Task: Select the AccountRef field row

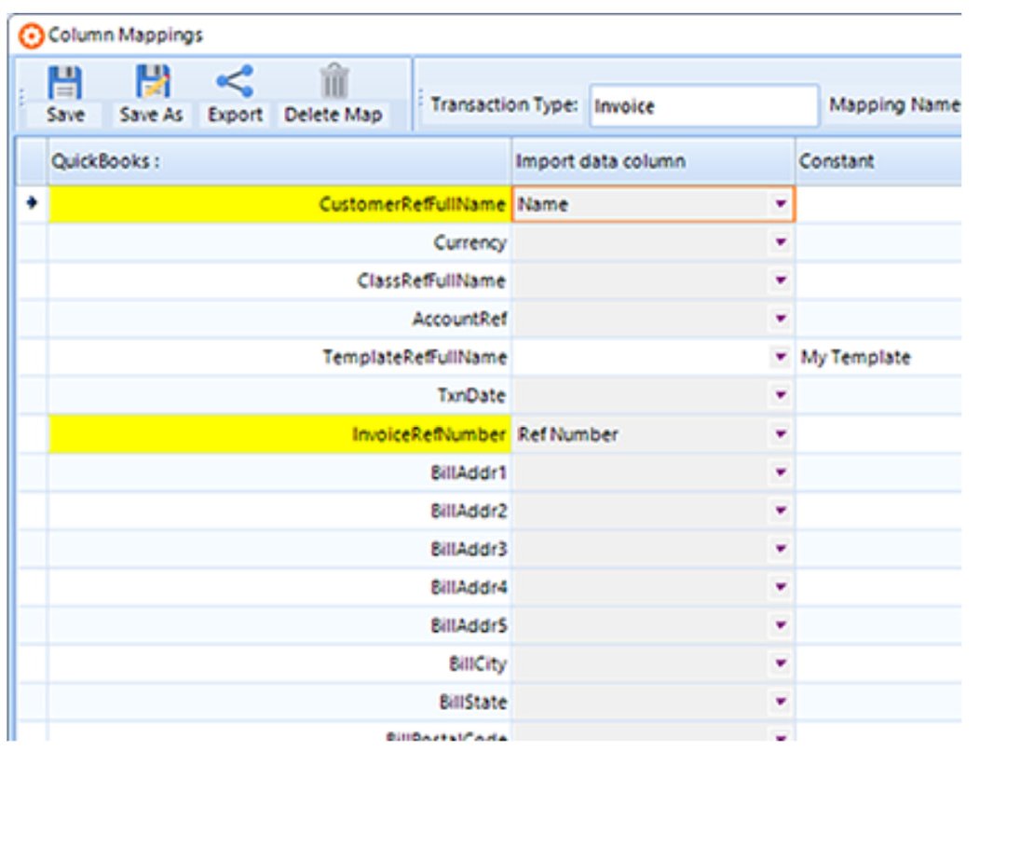Action: [279, 319]
